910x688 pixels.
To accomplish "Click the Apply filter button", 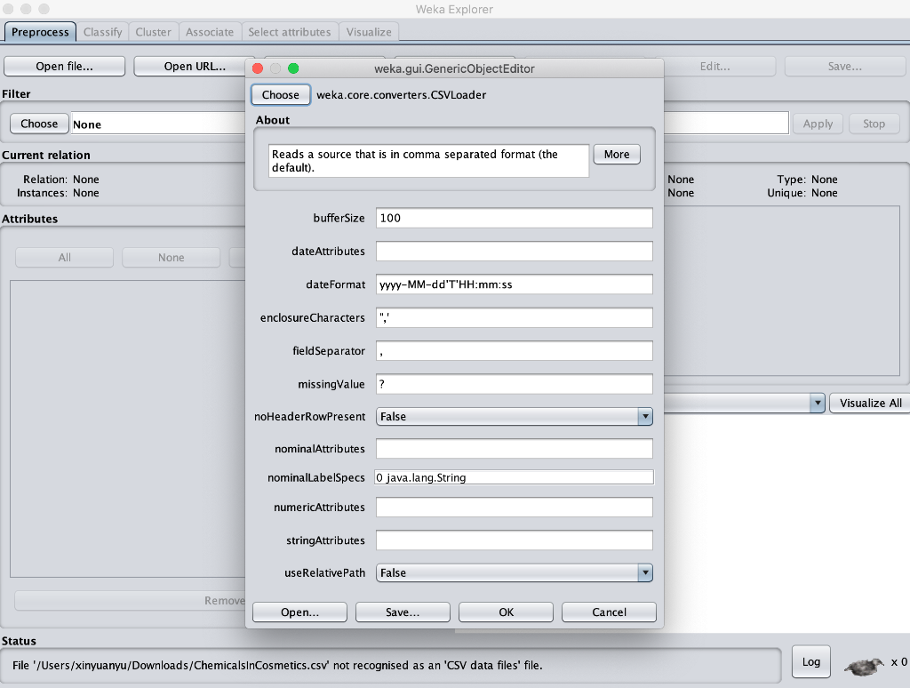I will [x=818, y=124].
